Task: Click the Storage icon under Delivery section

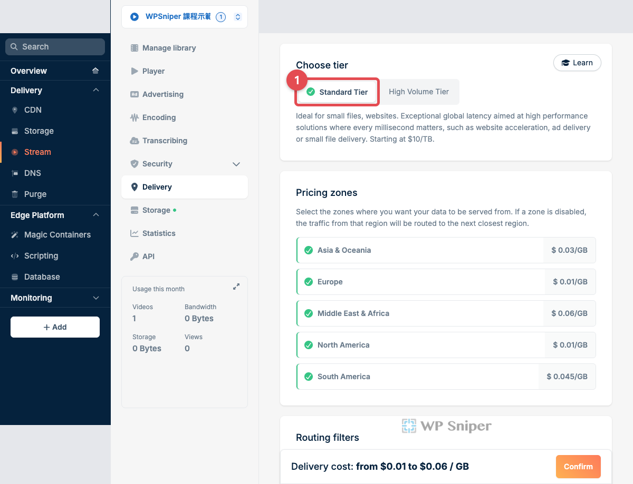Action: click(15, 131)
